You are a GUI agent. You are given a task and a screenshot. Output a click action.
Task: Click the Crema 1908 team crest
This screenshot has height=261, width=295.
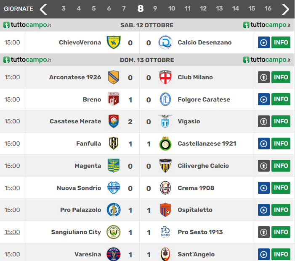coord(165,188)
